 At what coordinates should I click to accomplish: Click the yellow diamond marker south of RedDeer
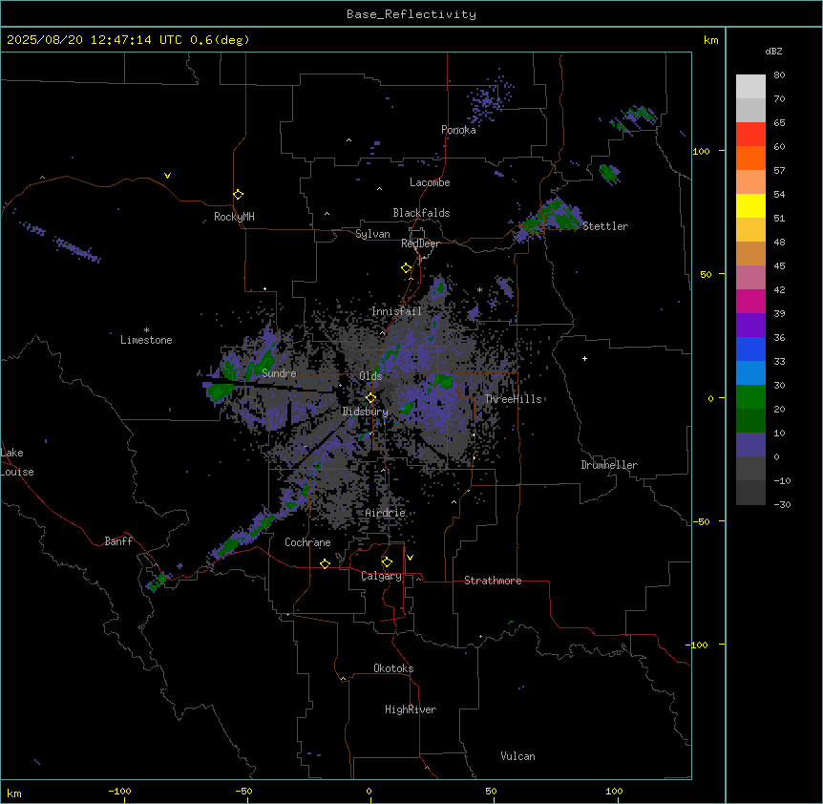[407, 268]
